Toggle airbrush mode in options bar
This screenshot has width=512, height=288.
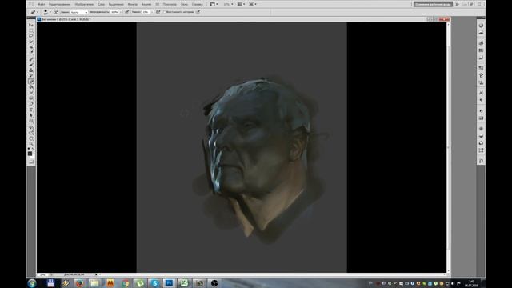pos(158,12)
